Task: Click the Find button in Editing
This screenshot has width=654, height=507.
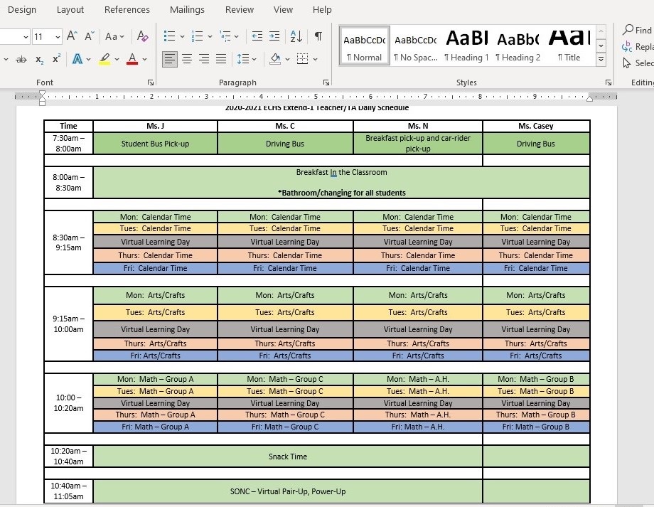Action: tap(637, 30)
